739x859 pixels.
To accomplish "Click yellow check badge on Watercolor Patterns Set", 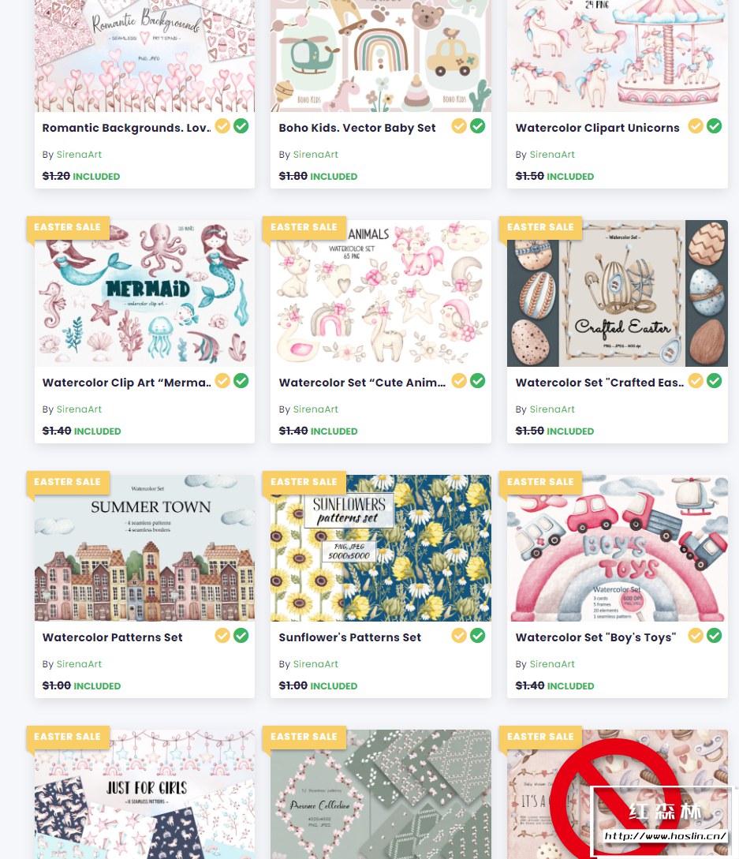I will tap(222, 636).
